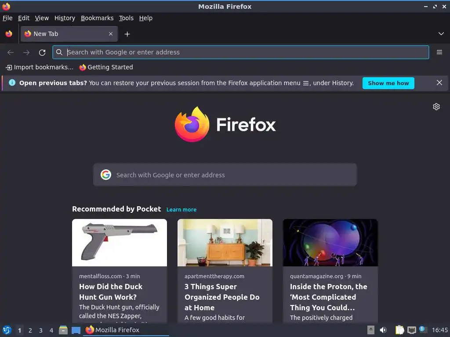This screenshot has width=450, height=337.
Task: Switch to workspace 2 in taskbar
Action: coord(30,330)
